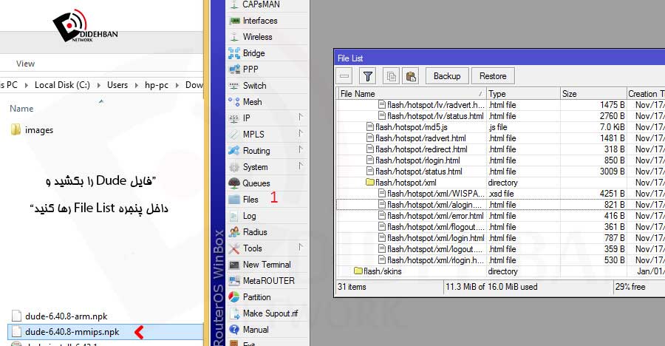Viewport: 665px width, 346px height.
Task: Click the View tab in File Explorer
Action: [25, 64]
